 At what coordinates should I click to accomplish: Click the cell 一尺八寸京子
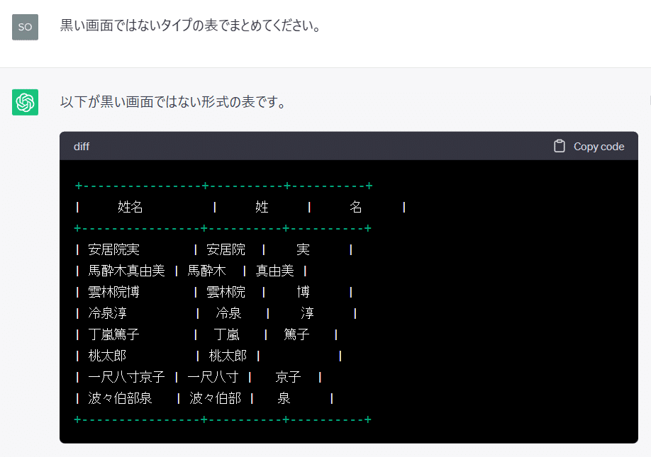127,377
